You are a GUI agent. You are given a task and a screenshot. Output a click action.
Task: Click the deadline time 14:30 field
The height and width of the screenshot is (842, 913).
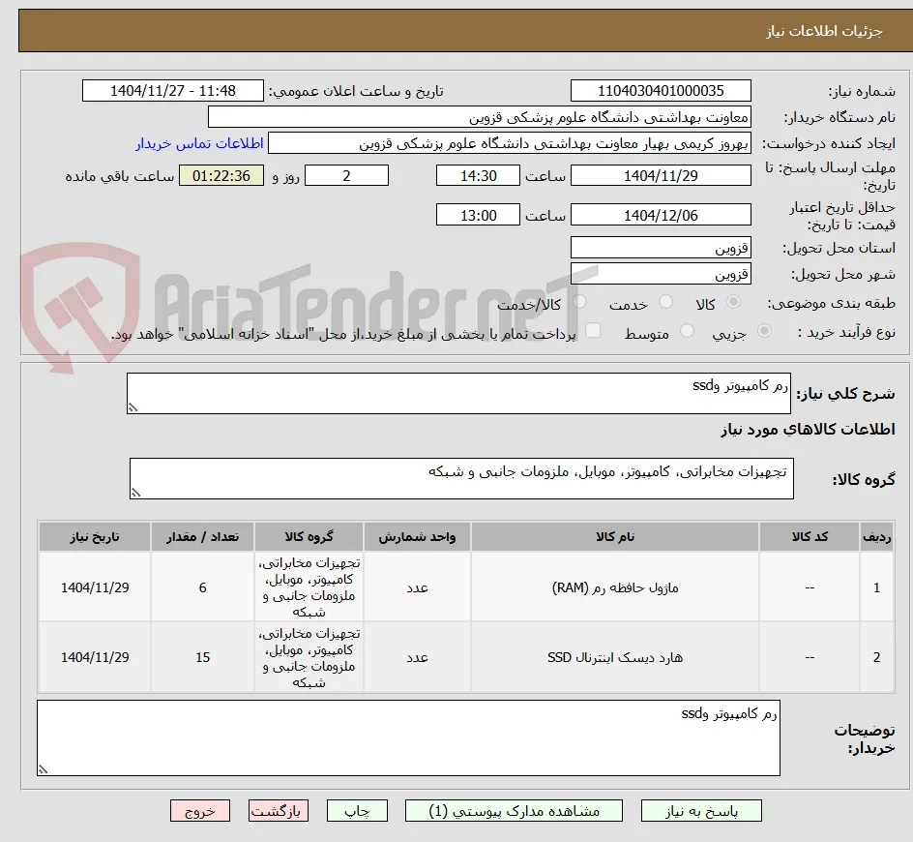point(478,175)
